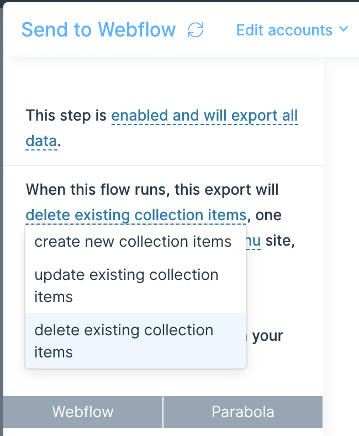Click the word 'site,' after the dropdown
The height and width of the screenshot is (436, 359).
coord(280,241)
